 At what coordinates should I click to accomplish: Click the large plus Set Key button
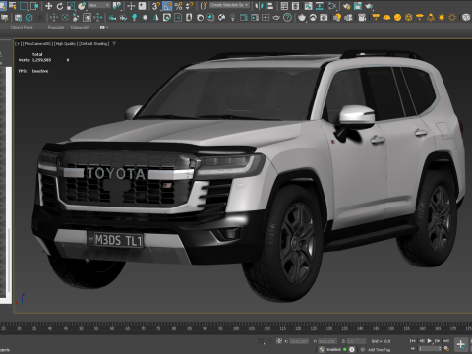[x=461, y=344]
